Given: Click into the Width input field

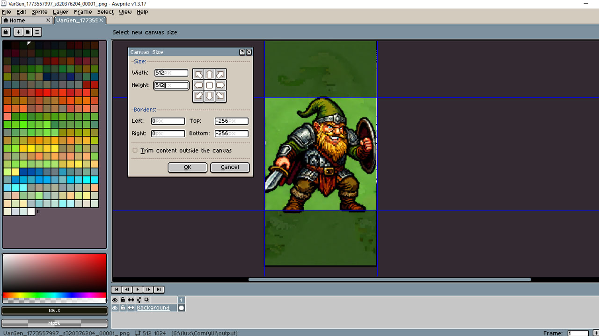Looking at the screenshot, I should pos(171,73).
